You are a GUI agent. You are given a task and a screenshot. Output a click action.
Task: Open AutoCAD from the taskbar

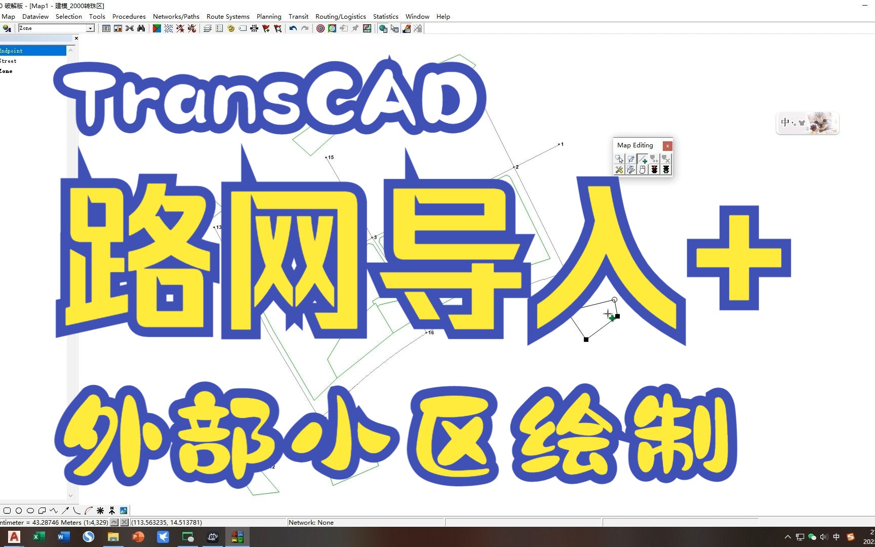14,537
